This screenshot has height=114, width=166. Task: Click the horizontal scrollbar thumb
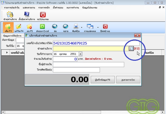(x=53, y=112)
